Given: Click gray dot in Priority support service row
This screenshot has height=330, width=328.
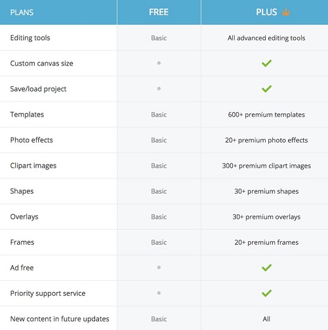Looking at the screenshot, I should [159, 293].
